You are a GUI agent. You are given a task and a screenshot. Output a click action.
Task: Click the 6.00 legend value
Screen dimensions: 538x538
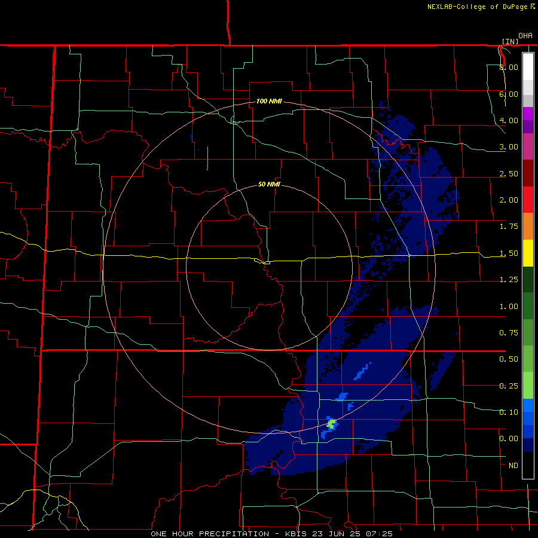click(509, 94)
